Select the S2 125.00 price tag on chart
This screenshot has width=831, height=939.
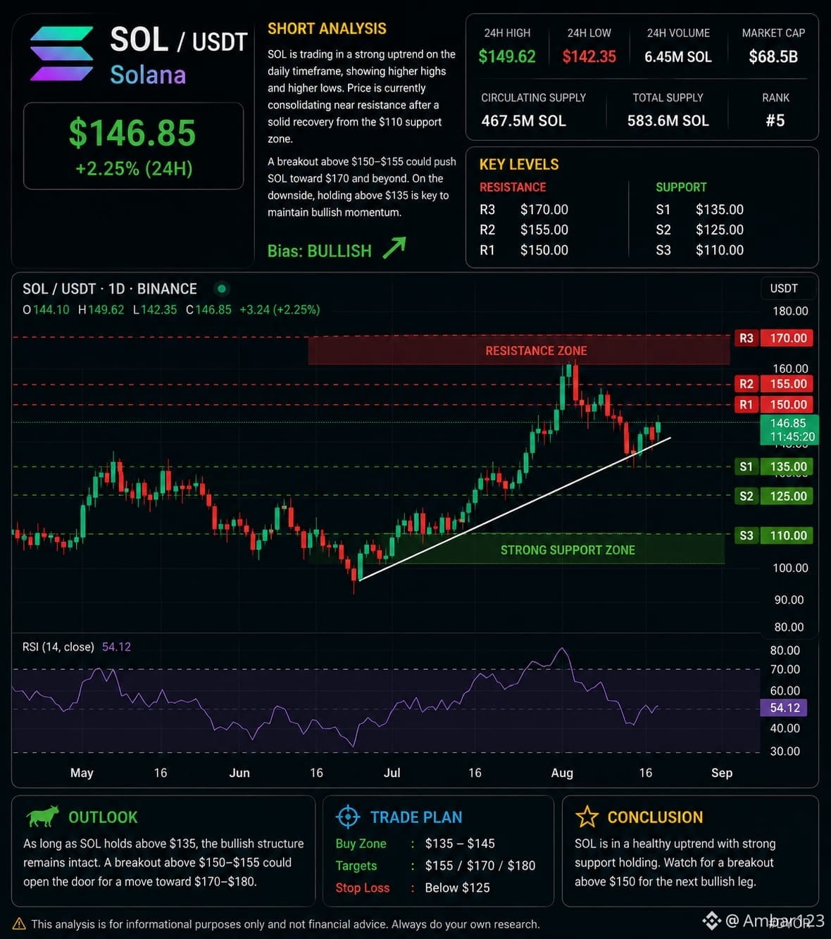(774, 496)
